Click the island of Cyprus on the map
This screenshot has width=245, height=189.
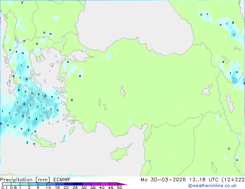[x=120, y=153]
